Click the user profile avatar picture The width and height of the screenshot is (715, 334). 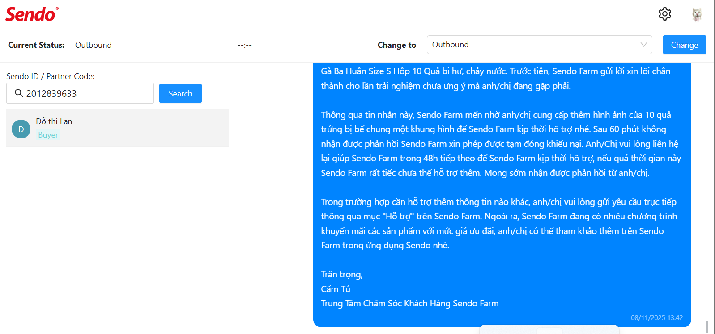tap(696, 15)
